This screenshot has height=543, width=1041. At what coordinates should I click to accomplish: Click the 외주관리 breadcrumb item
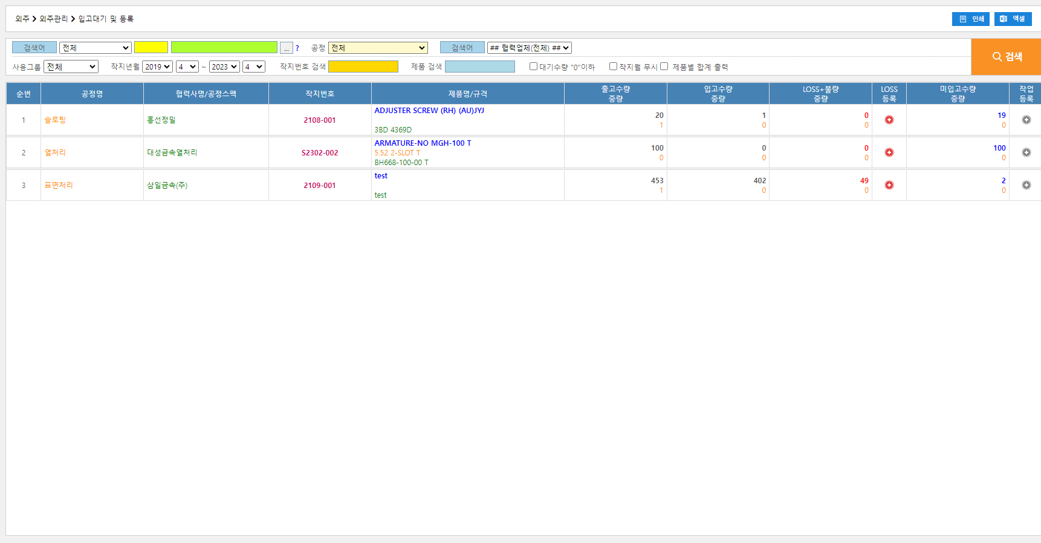[54, 19]
